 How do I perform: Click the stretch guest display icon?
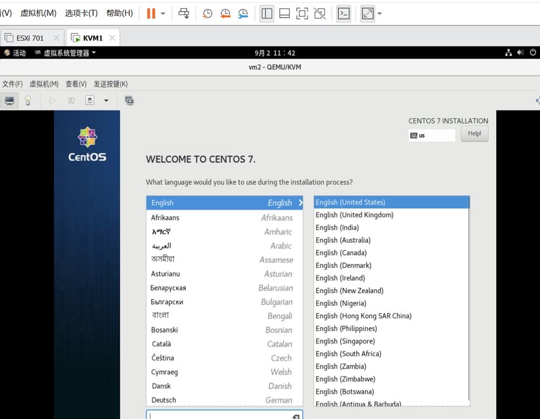tap(367, 13)
